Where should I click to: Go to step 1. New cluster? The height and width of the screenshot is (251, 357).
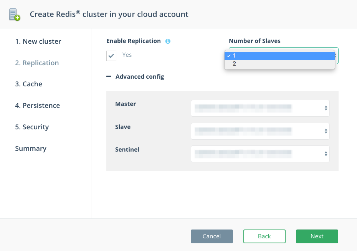[38, 41]
